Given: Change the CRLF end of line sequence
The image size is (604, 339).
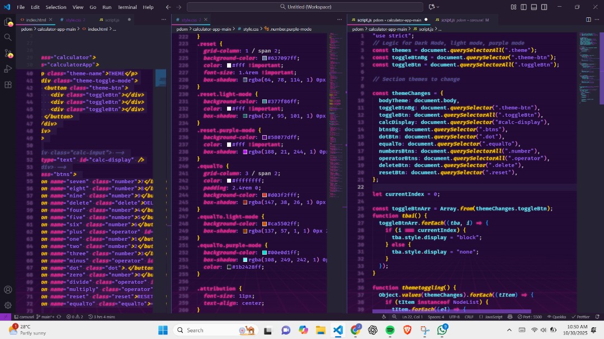Looking at the screenshot, I should pos(469,317).
